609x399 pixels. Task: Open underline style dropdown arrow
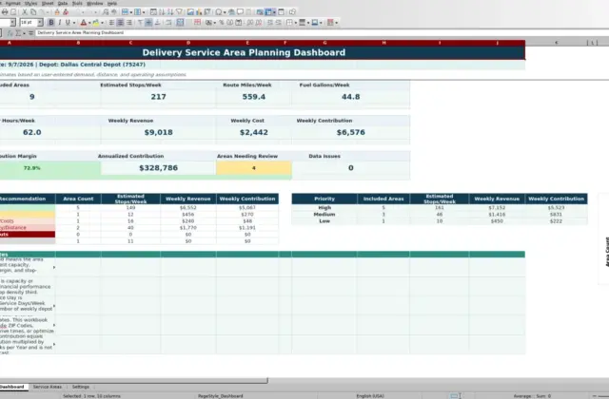(74, 23)
